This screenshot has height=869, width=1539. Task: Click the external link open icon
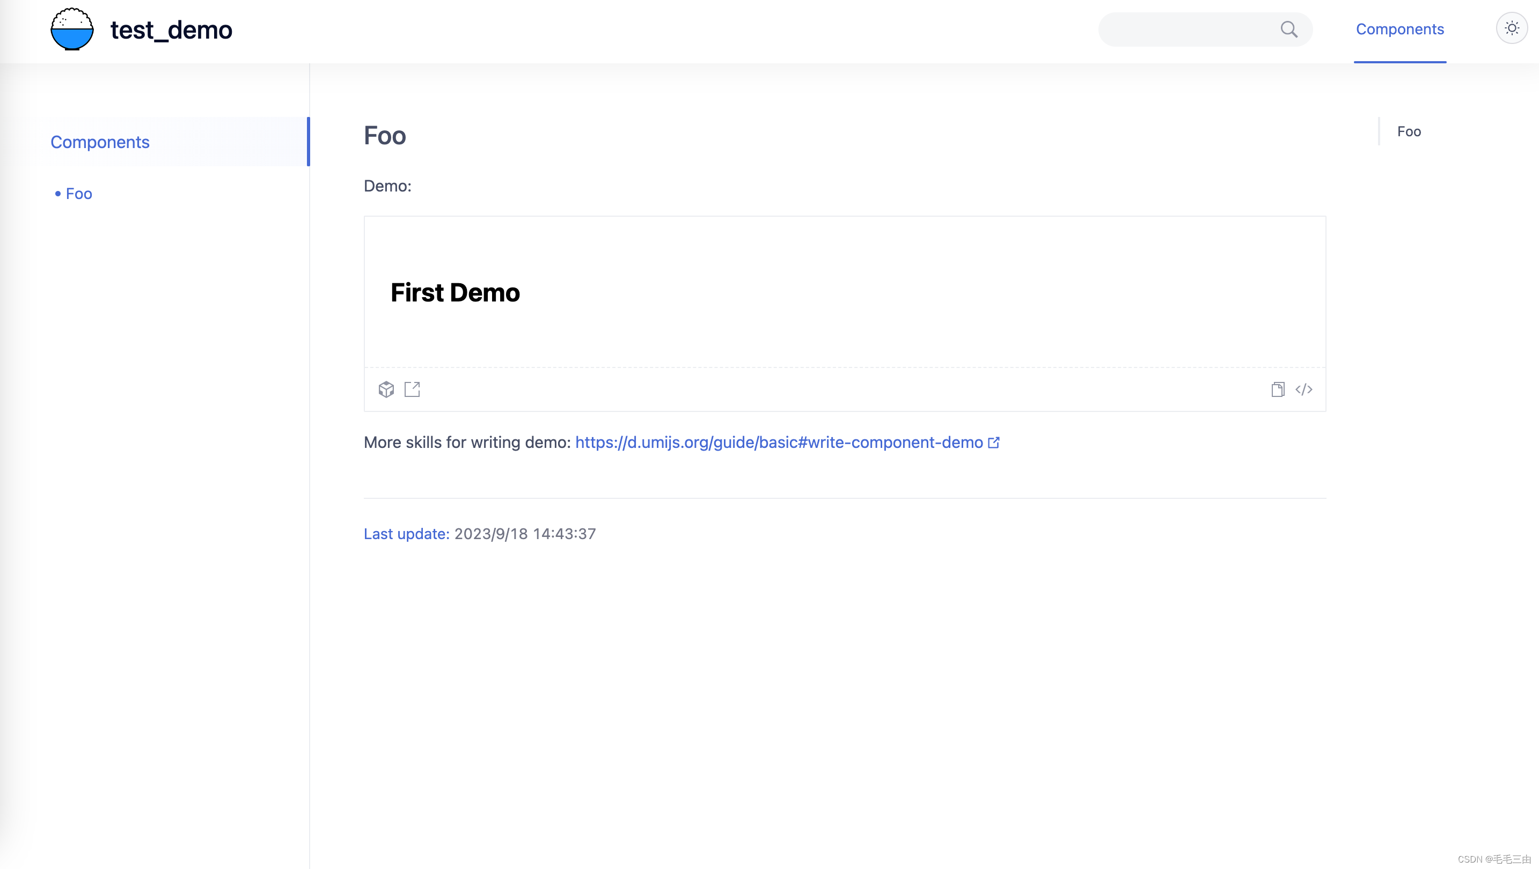(x=412, y=389)
